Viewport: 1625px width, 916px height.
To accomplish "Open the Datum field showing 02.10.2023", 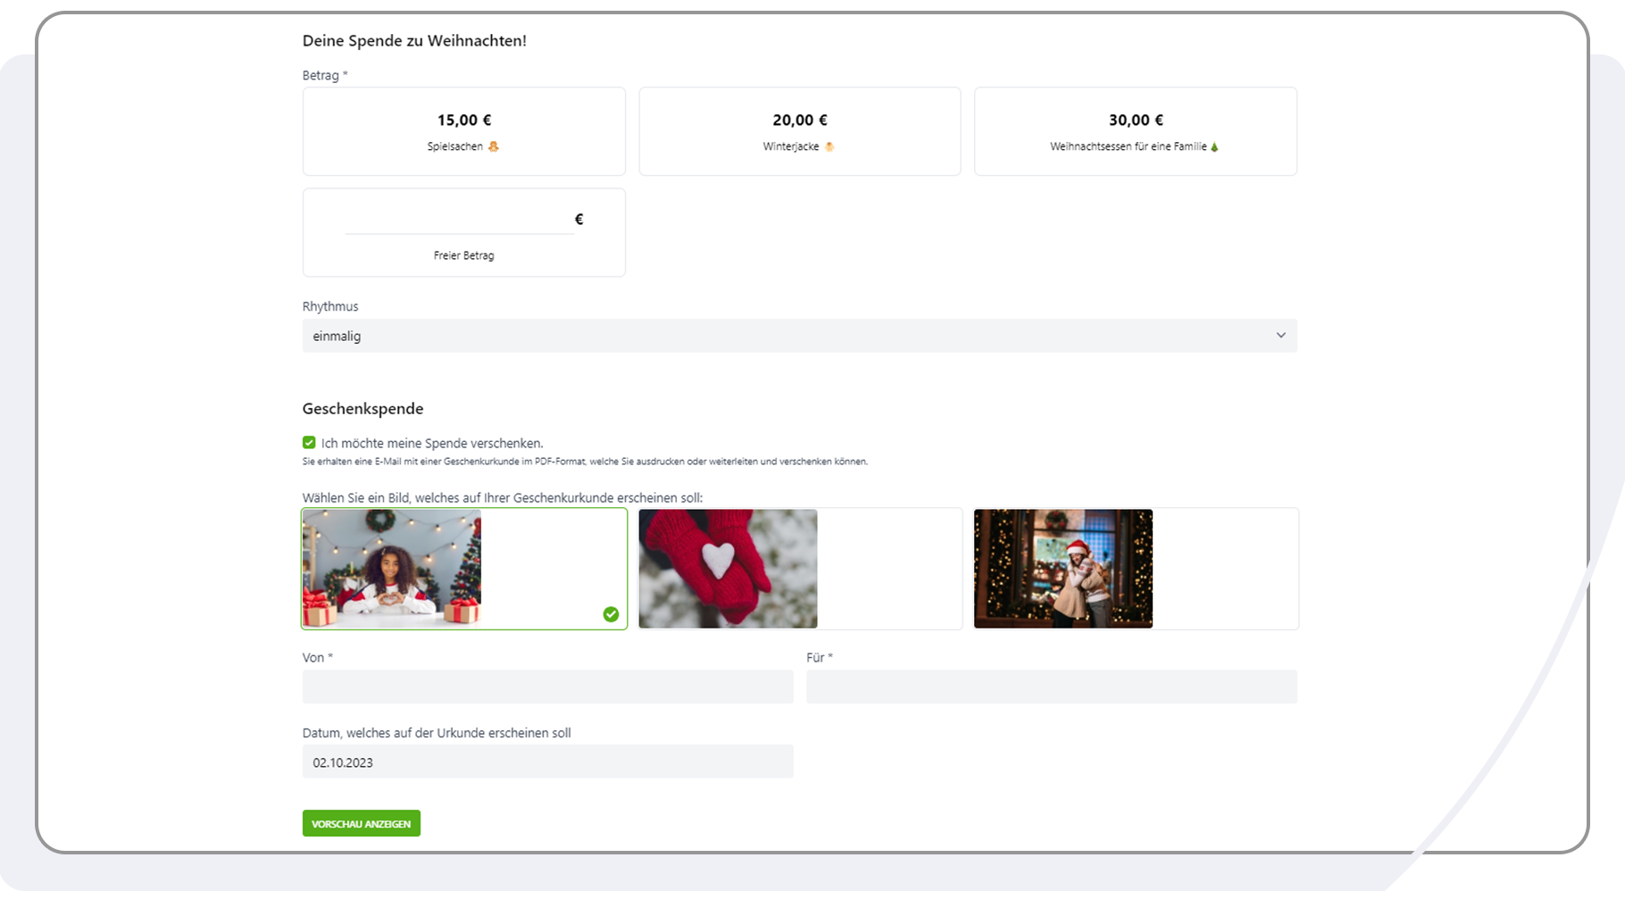I will [x=547, y=762].
